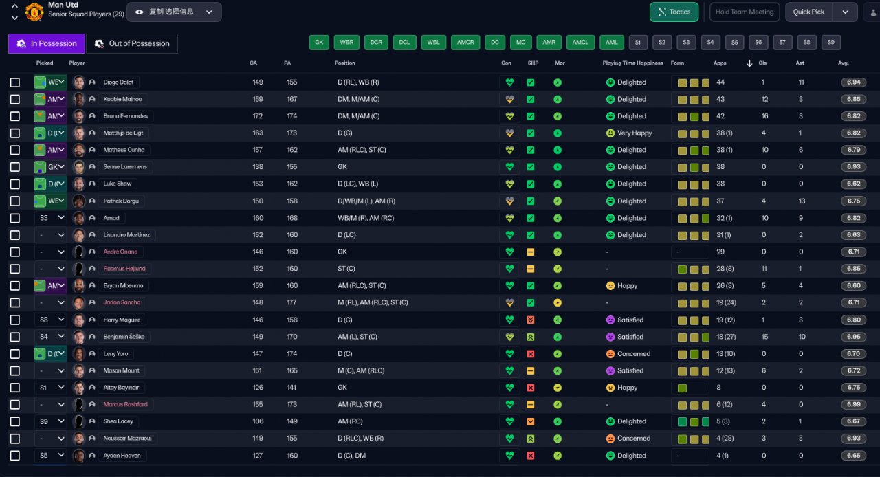The image size is (880, 477).
Task: Click Shea Lacey's green form squares
Action: point(690,421)
